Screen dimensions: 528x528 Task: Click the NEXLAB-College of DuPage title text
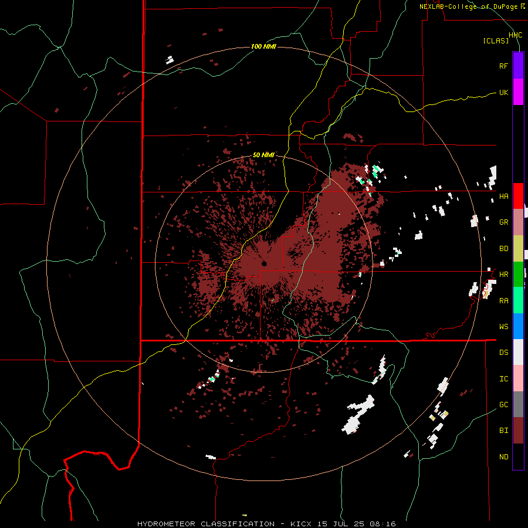pyautogui.click(x=468, y=6)
